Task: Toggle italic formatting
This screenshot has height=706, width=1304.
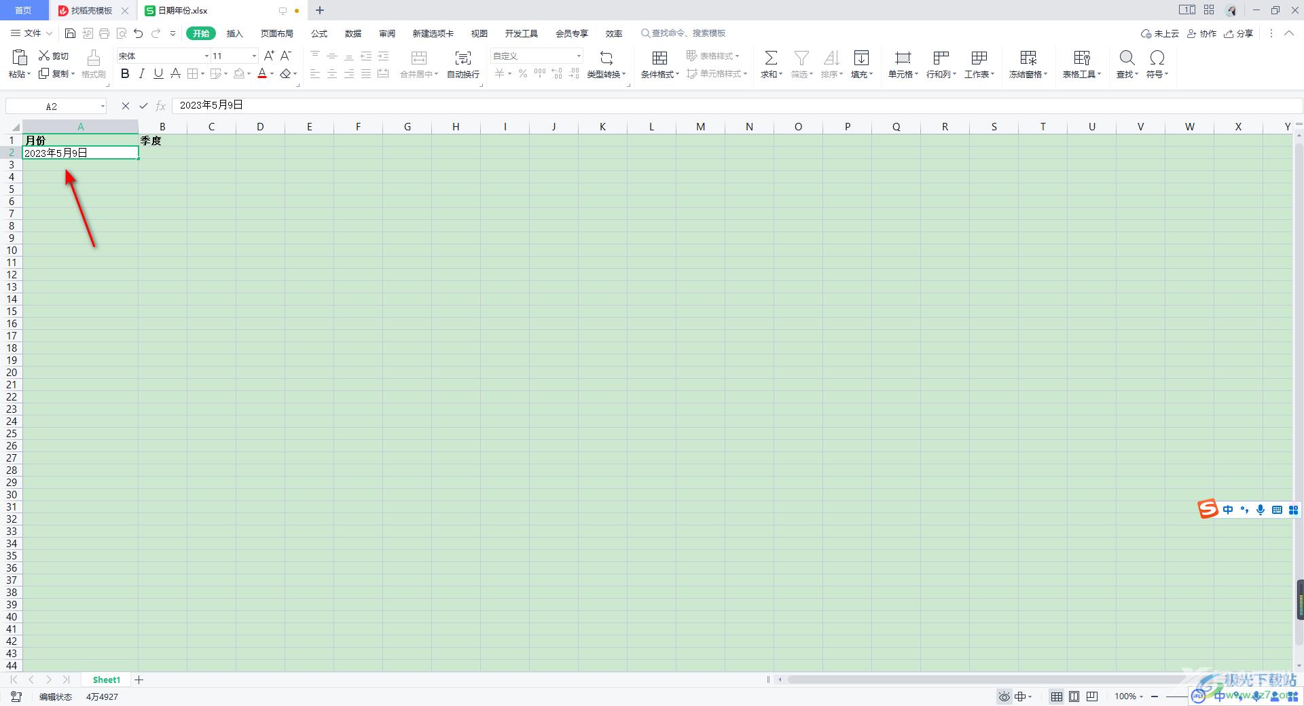Action: pos(141,73)
